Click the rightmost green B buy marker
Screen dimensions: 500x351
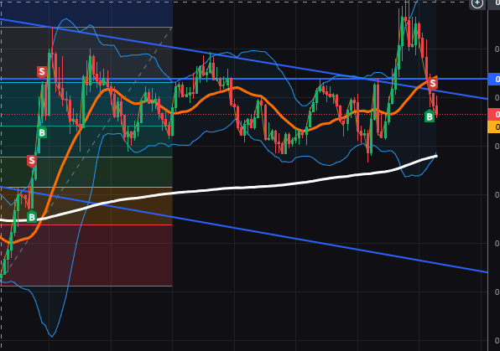[x=430, y=116]
